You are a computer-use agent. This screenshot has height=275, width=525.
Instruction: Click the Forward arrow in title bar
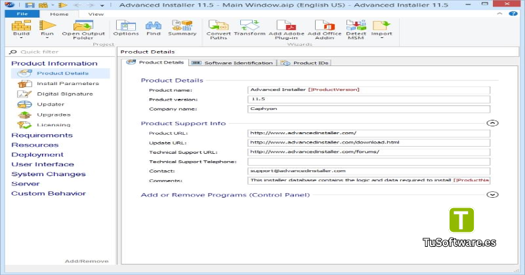click(90, 5)
